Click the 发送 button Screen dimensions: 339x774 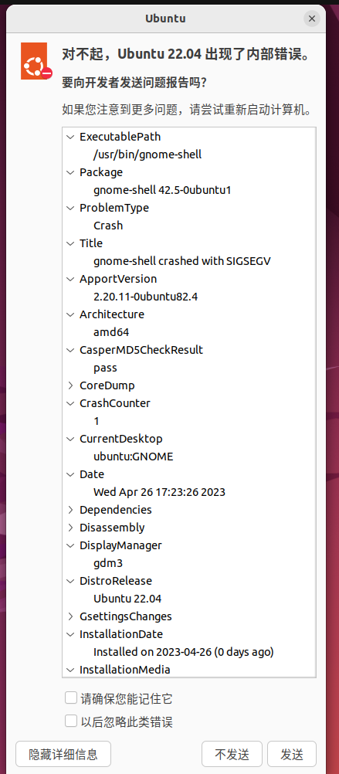(x=292, y=754)
